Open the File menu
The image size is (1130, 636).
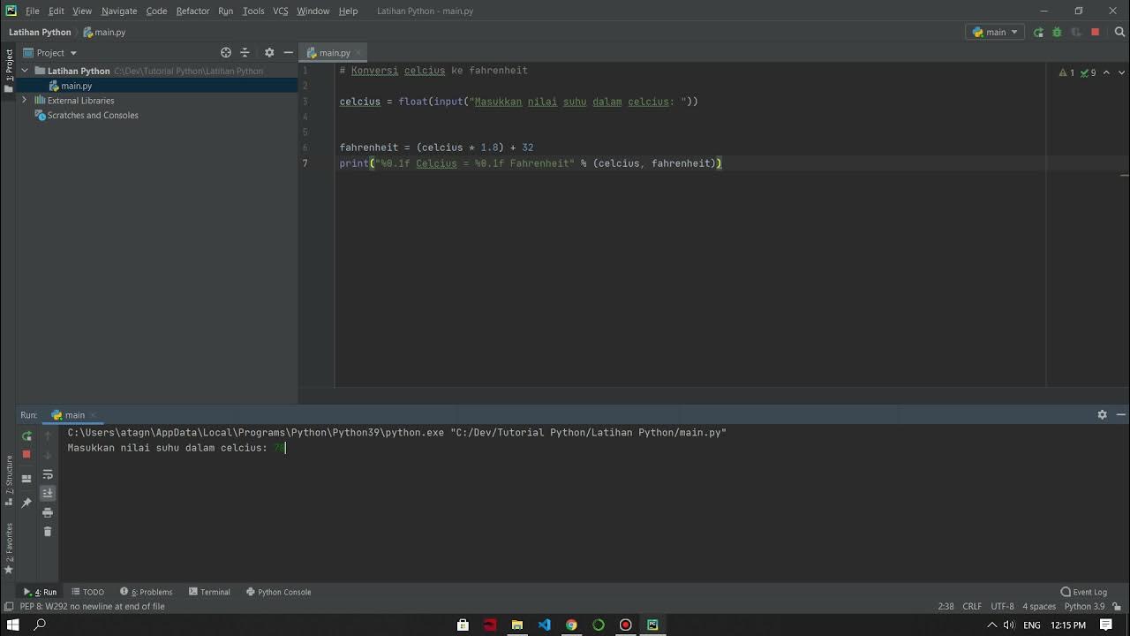(33, 11)
